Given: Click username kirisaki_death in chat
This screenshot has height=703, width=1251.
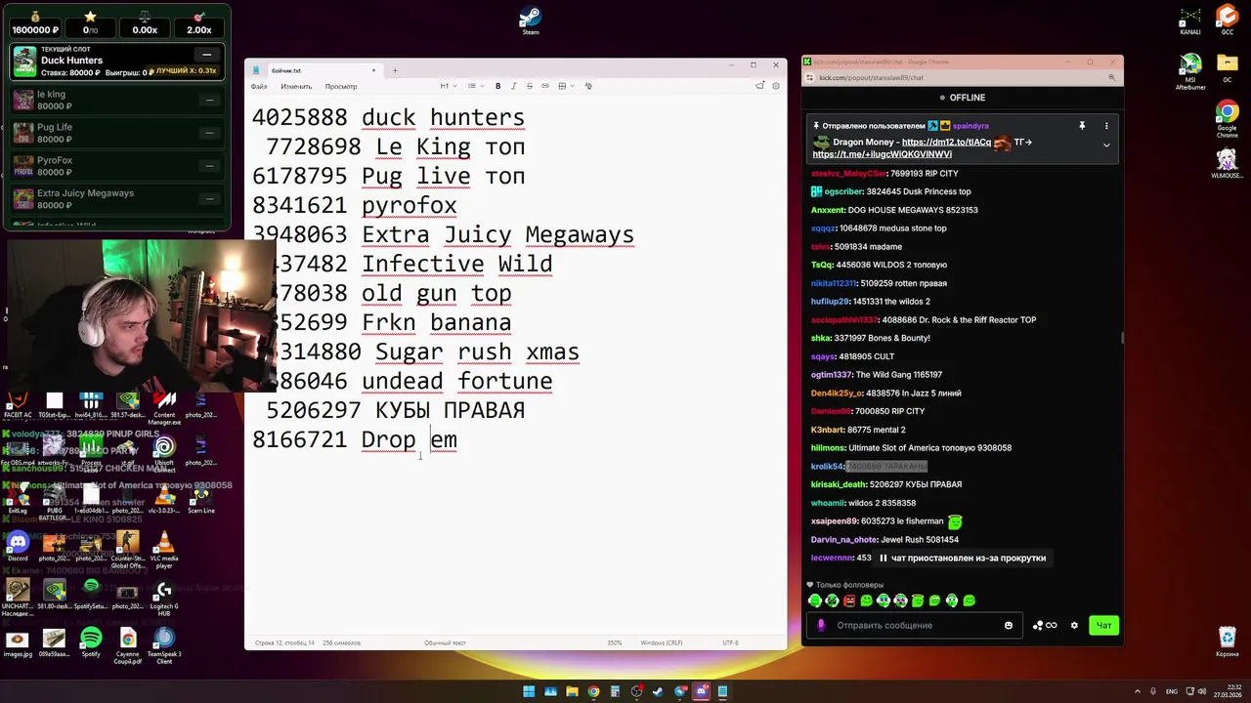Looking at the screenshot, I should click(x=839, y=484).
